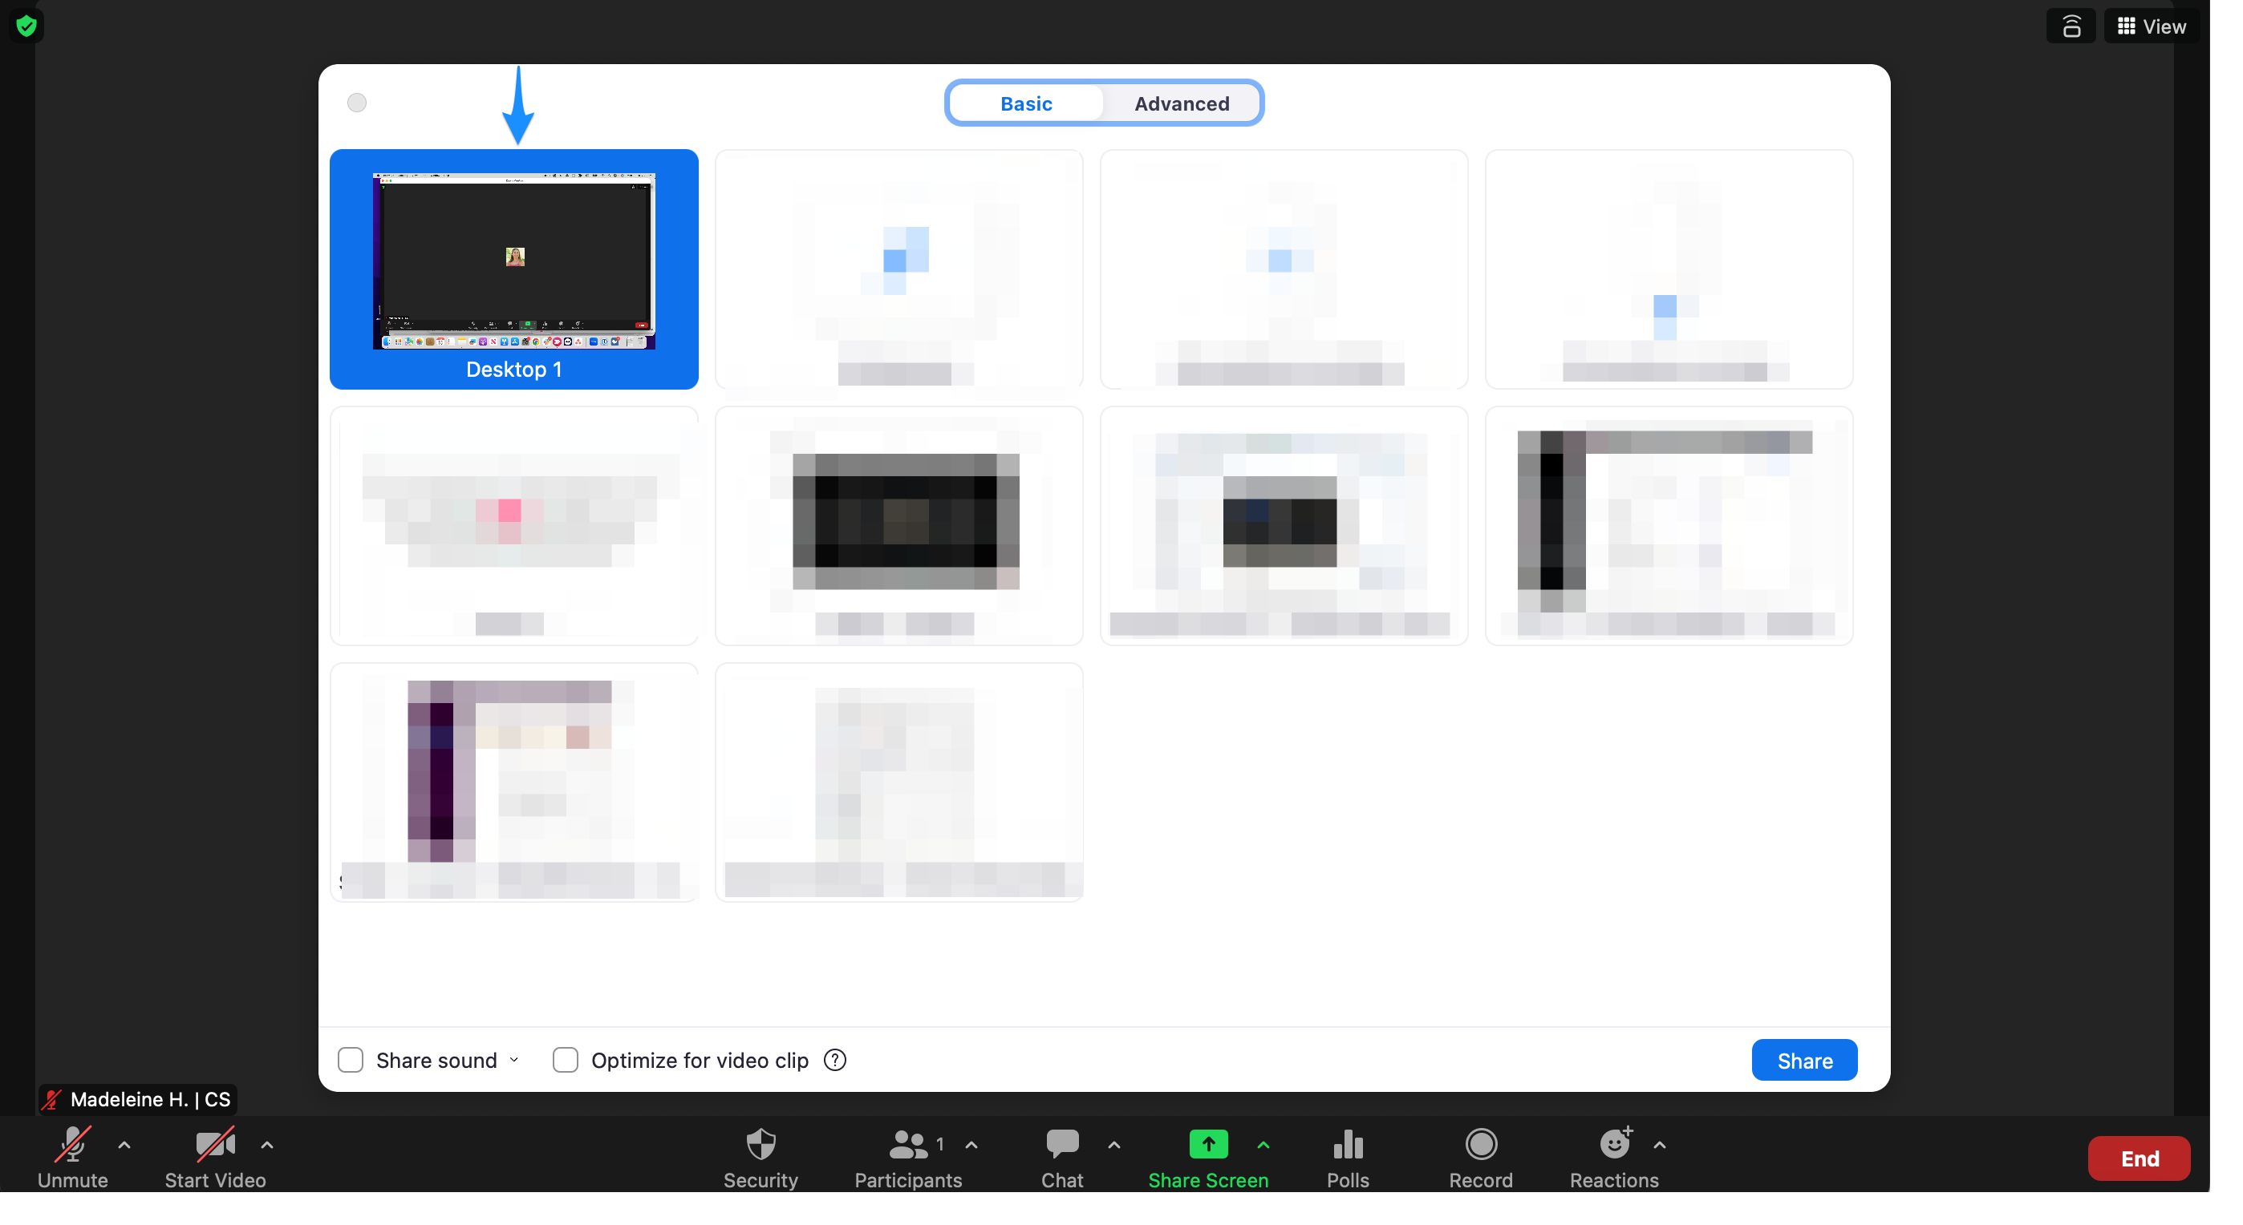Expand video options chevron beside Start Video
This screenshot has height=1225, width=2243.
point(267,1145)
